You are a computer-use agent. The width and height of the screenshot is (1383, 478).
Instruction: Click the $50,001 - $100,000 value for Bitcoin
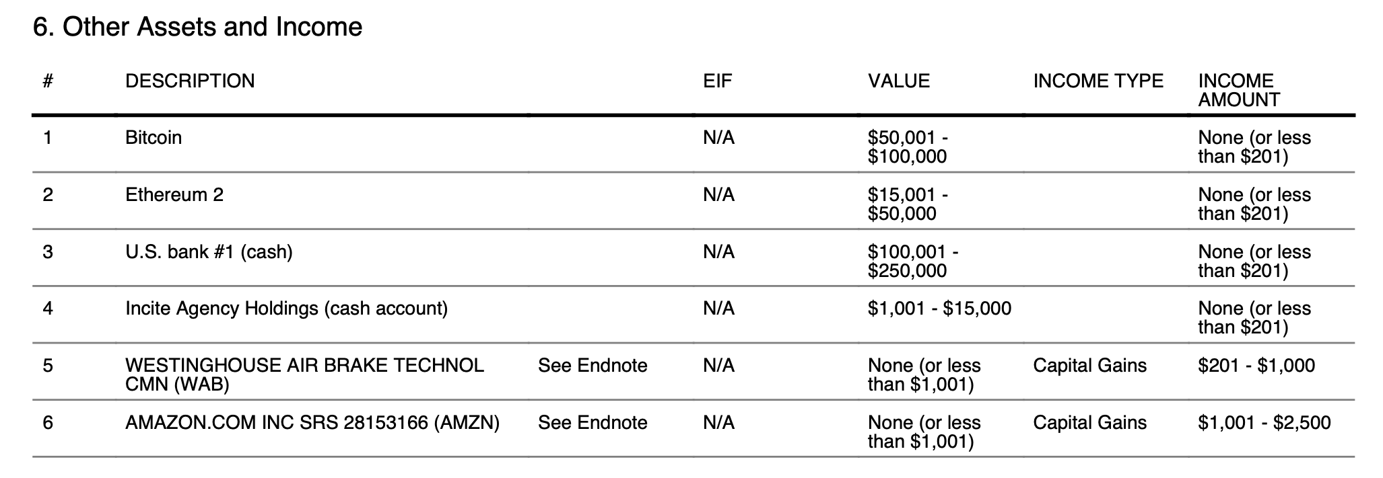908,147
